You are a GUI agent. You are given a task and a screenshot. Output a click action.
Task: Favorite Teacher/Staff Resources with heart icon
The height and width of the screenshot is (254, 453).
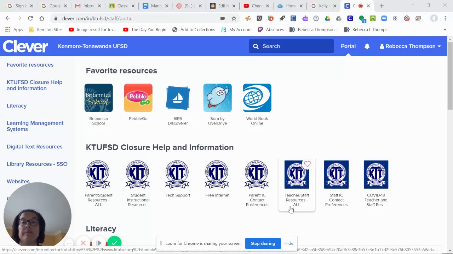(307, 164)
